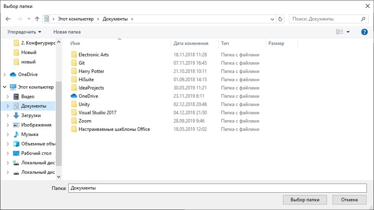Viewport: 374px width, 210px height.
Task: Open the help icon
Action: tap(364, 32)
